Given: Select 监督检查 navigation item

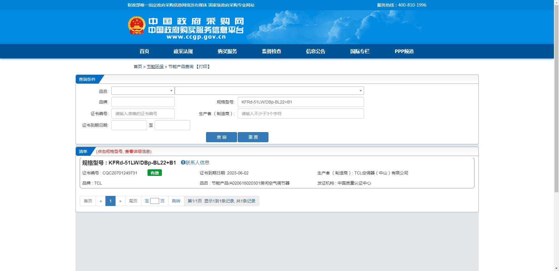Looking at the screenshot, I should tap(271, 51).
